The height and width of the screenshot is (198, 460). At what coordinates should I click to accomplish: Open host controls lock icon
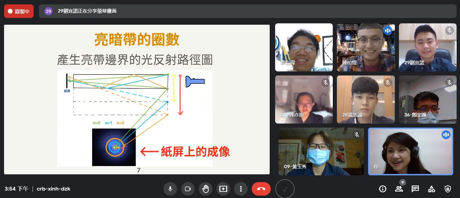coord(448,189)
